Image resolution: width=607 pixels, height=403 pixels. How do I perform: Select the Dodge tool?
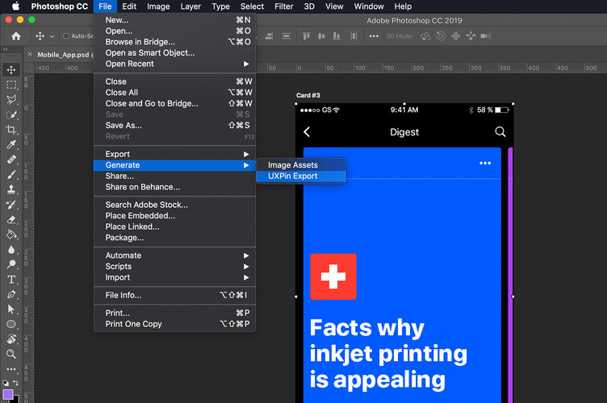click(x=11, y=264)
